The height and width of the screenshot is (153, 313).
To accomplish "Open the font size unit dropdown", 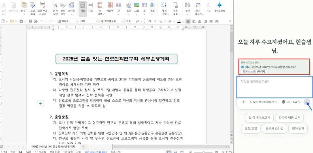I will coord(141,21).
